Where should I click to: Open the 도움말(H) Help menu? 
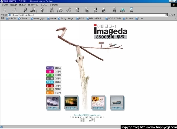(x=54, y=5)
